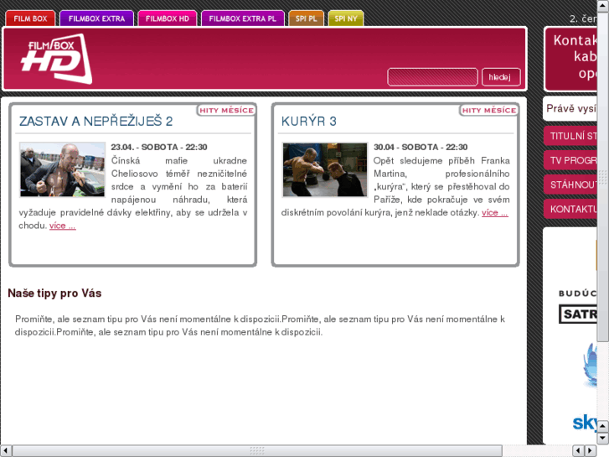Click the blue flame partner logo
The height and width of the screenshot is (457, 609).
pos(590,365)
